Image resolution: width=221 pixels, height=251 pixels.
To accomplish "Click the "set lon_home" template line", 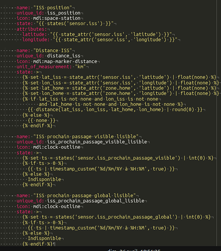I will pyautogui.click(x=121, y=93).
